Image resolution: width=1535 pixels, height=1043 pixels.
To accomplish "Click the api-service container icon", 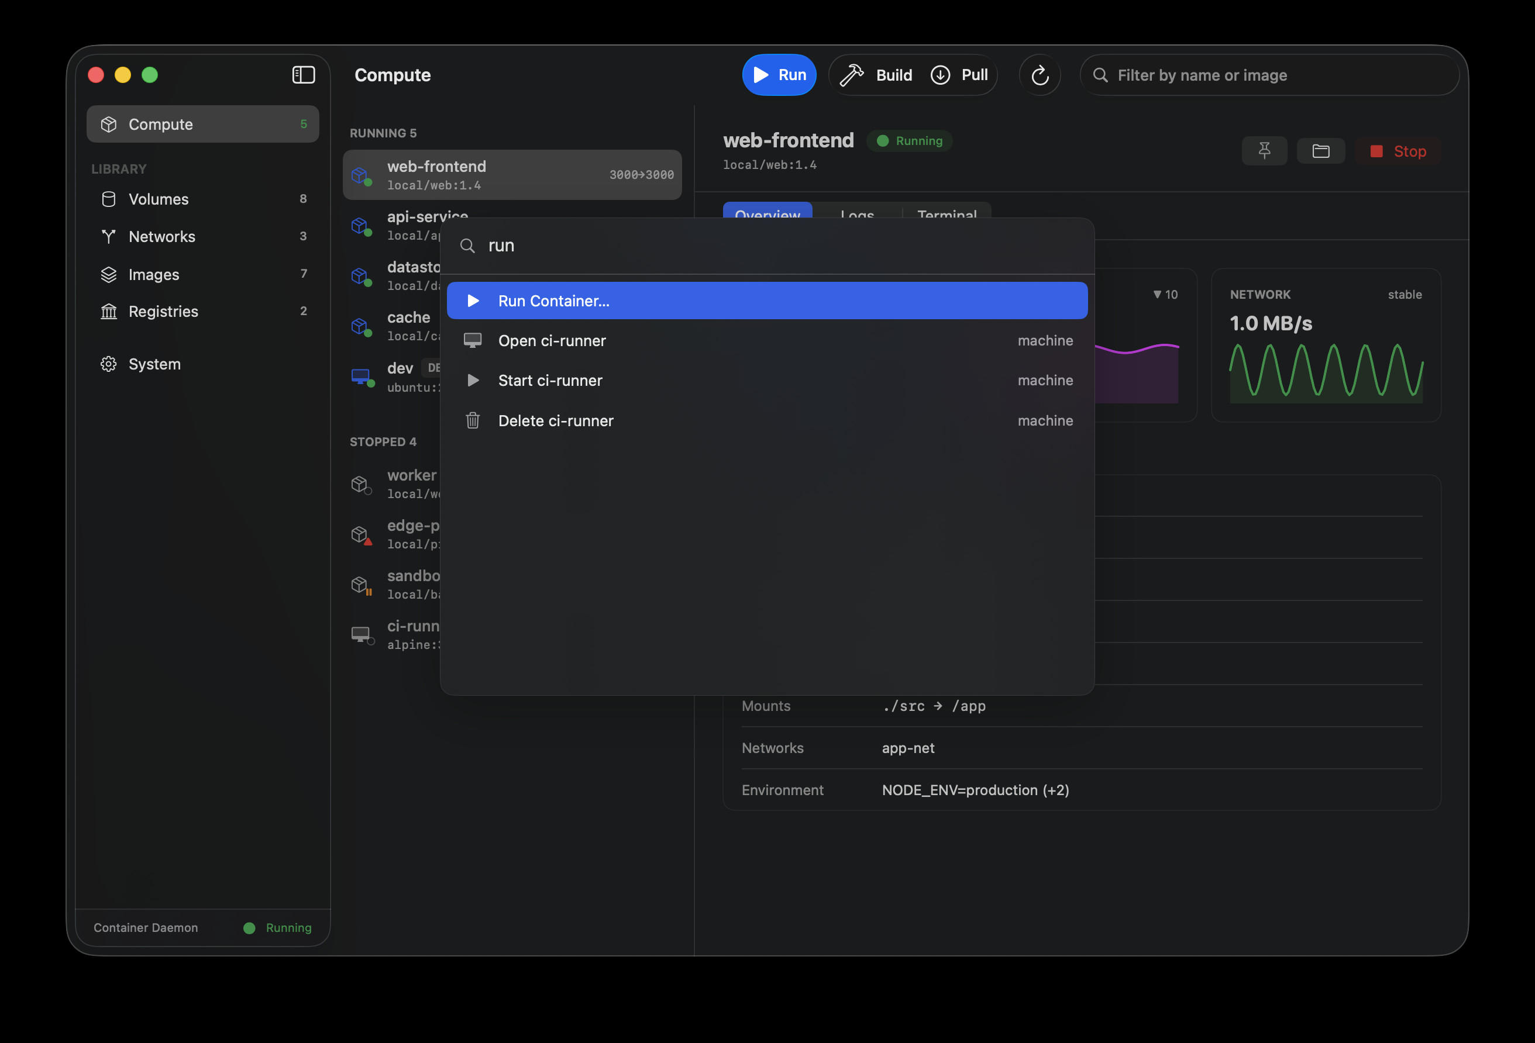I will click(x=362, y=226).
